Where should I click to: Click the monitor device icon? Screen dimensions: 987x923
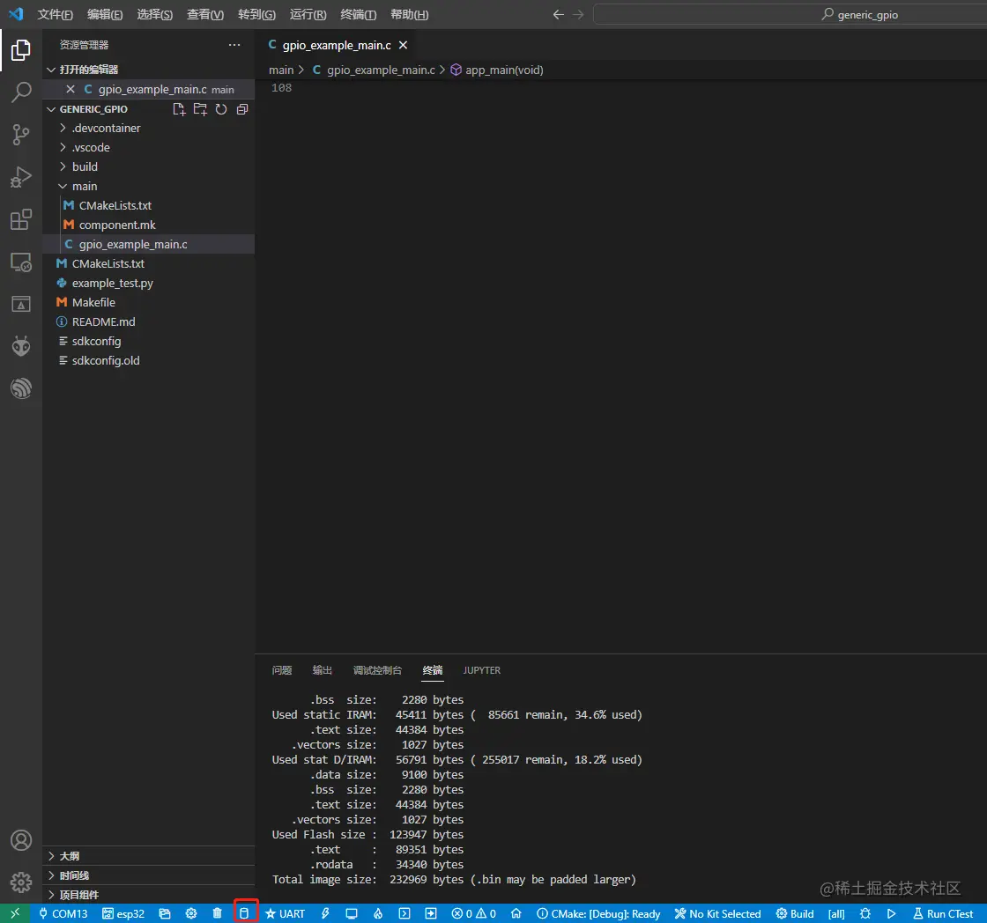(x=352, y=913)
